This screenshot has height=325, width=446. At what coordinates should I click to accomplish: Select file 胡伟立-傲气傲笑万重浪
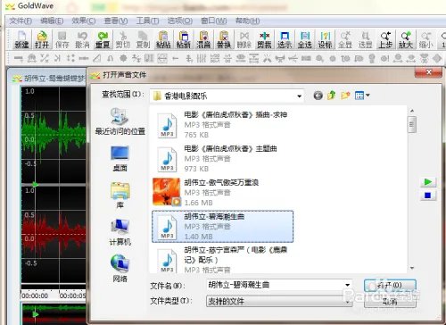223,193
